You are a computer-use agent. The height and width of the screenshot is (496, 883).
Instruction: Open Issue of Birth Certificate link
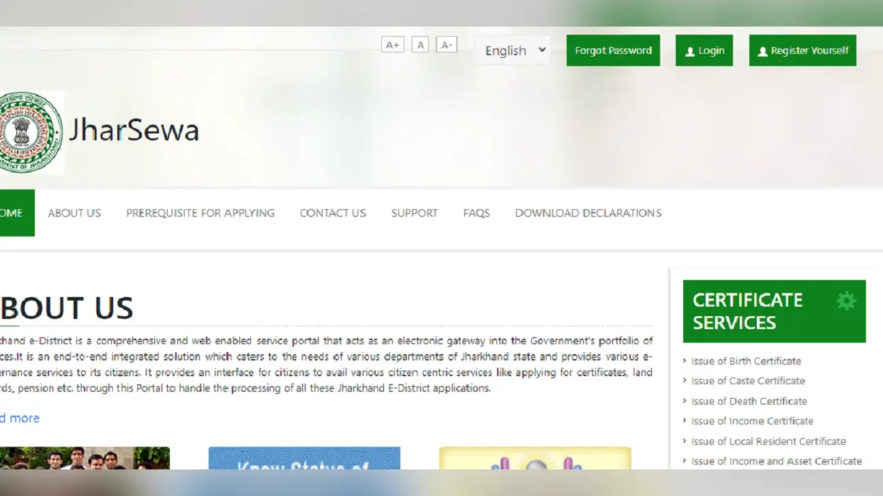[746, 361]
